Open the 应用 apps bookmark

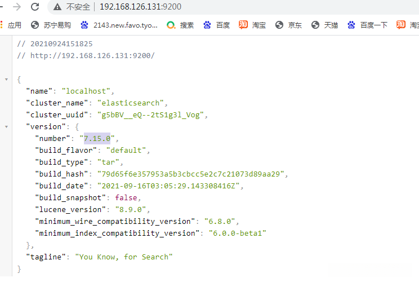11,25
